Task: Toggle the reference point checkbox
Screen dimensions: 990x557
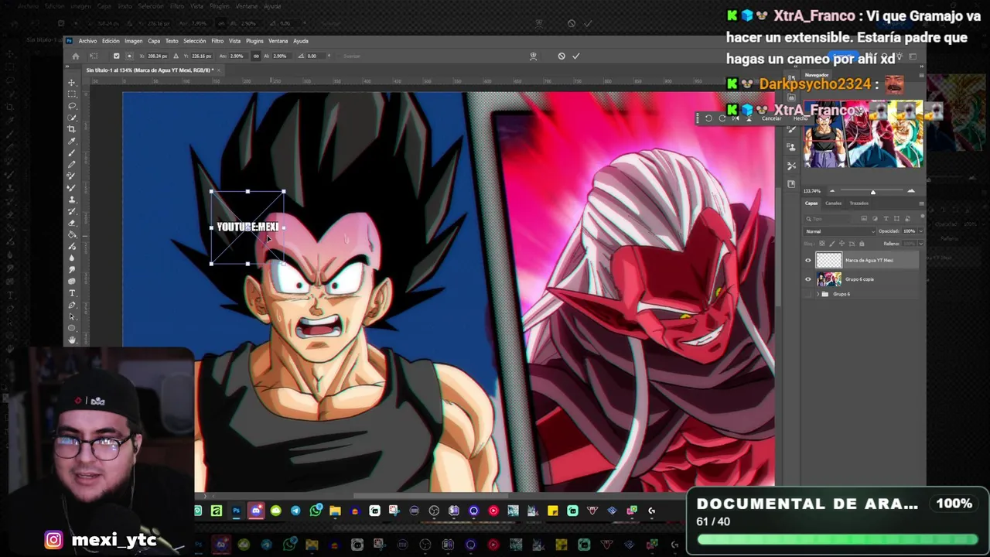Action: click(117, 56)
